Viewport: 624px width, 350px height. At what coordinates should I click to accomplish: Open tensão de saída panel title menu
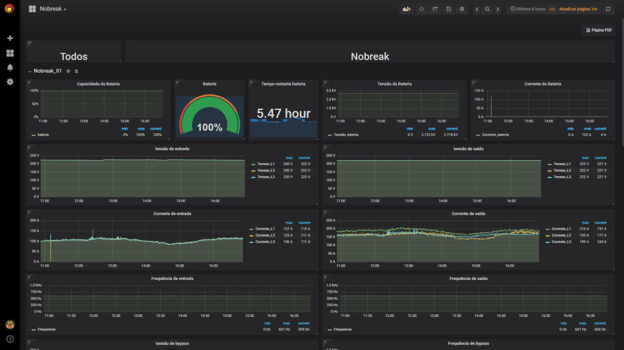468,148
